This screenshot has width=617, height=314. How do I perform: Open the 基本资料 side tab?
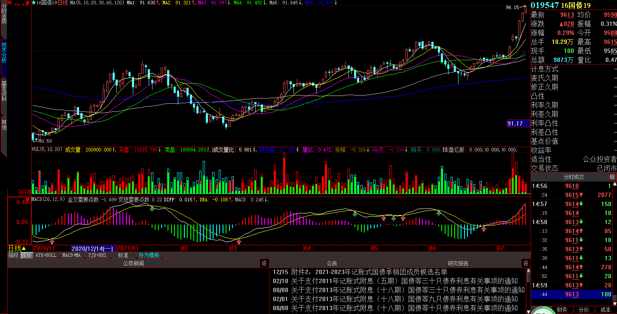(x=4, y=90)
